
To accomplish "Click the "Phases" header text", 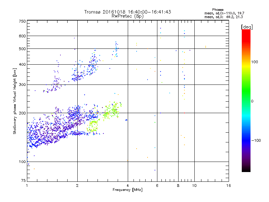I will tap(218, 10).
